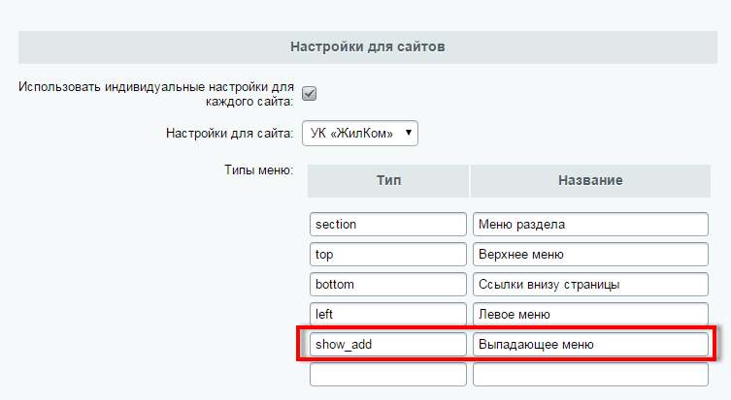Click the 'top' type input field
731x400 pixels.
(x=388, y=255)
